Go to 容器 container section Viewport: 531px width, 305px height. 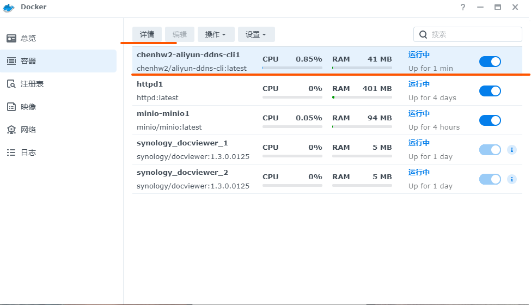58,61
